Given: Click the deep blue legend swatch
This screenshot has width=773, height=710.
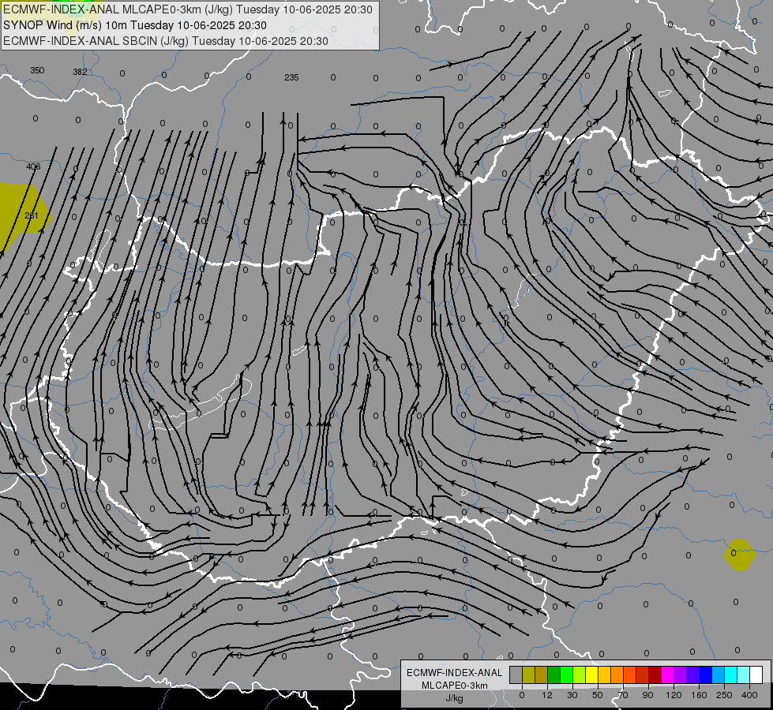Looking at the screenshot, I should pyautogui.click(x=706, y=674).
